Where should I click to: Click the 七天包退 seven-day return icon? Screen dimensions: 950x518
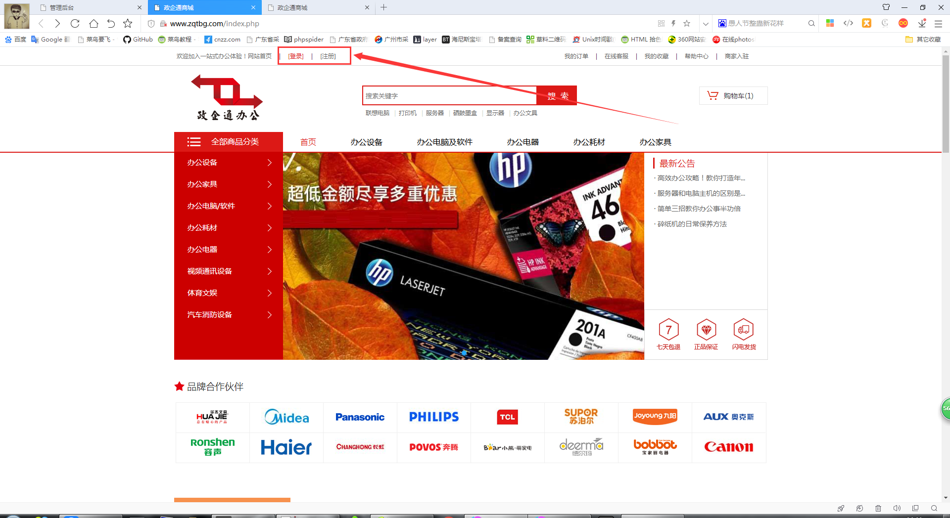tap(668, 330)
